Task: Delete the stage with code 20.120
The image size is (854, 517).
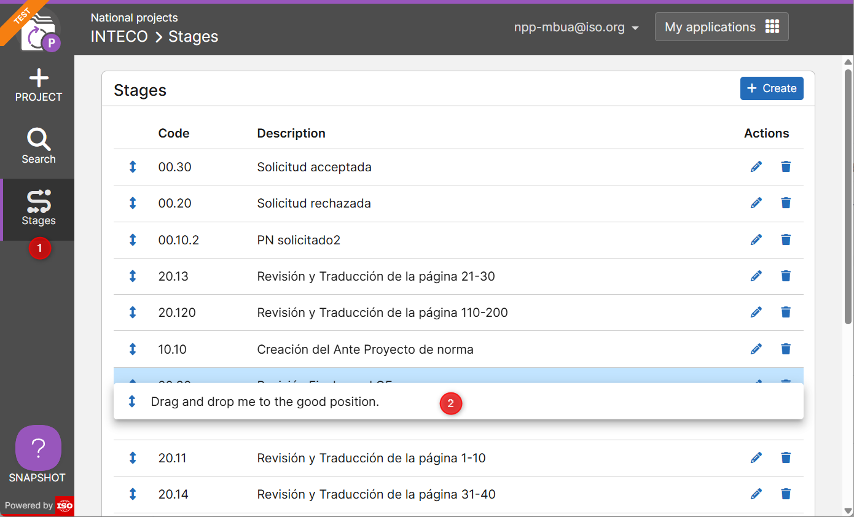Action: point(786,312)
